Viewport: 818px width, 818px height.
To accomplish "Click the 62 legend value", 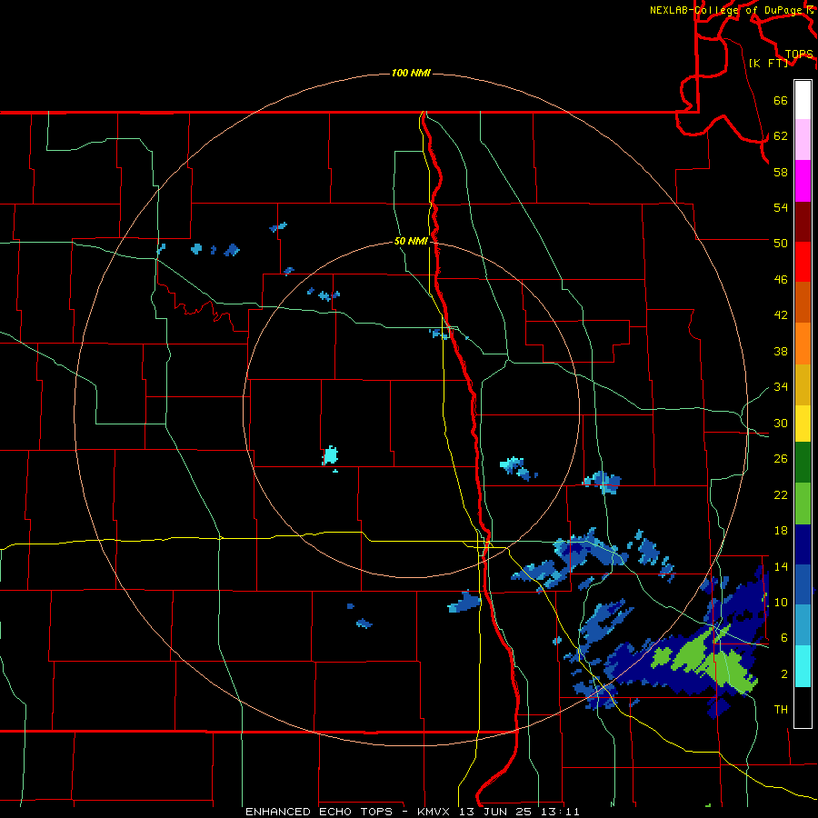I will tap(781, 136).
